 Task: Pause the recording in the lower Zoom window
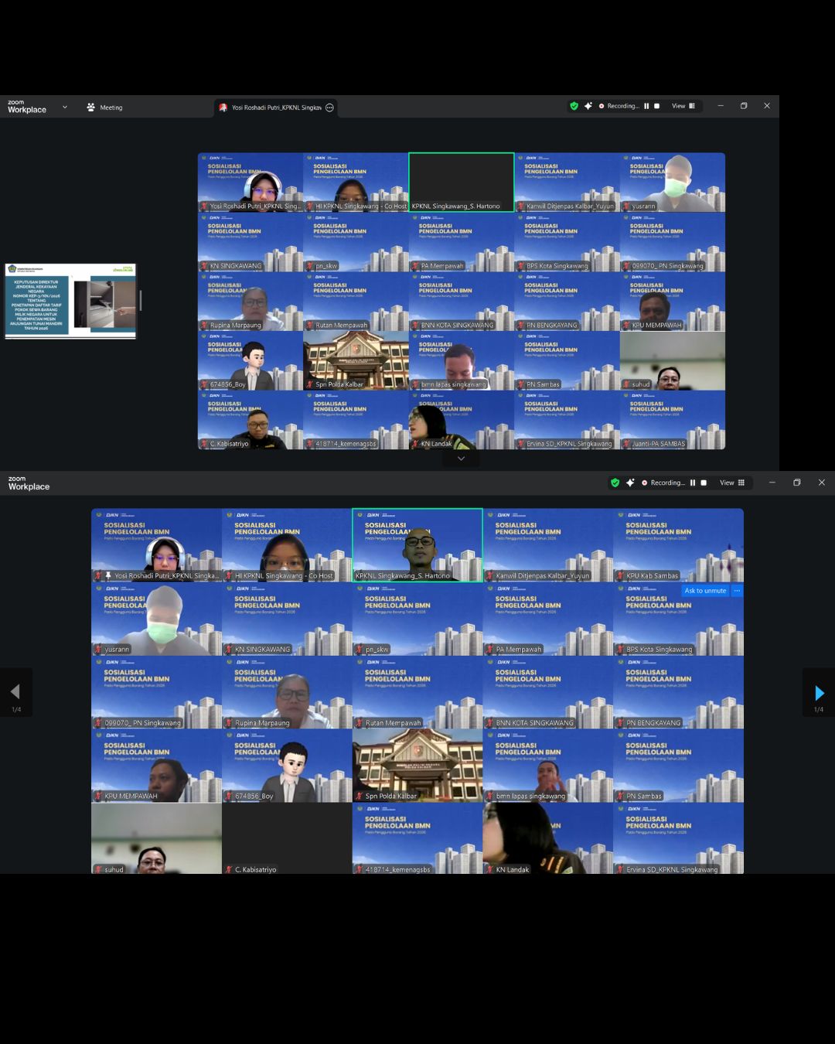click(693, 483)
